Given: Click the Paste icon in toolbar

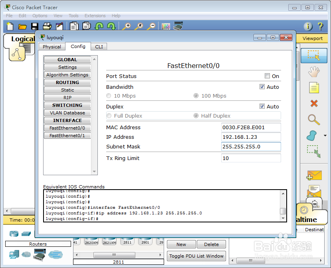Looking at the screenshot, I should point(87,26).
